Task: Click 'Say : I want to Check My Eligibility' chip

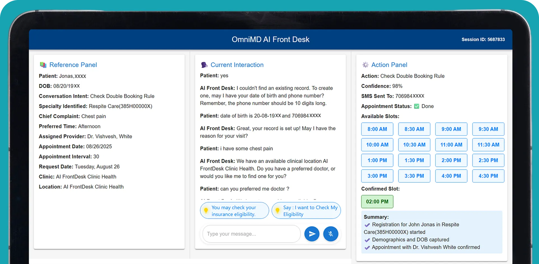Action: click(306, 211)
